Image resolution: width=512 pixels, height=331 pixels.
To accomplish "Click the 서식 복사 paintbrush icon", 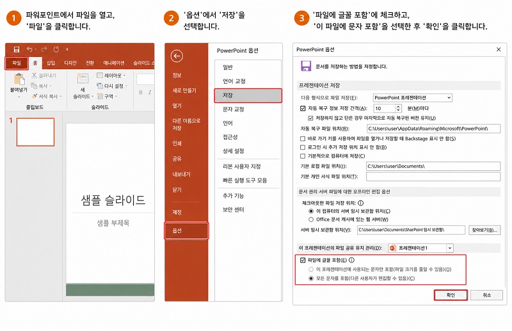I will tap(35, 97).
